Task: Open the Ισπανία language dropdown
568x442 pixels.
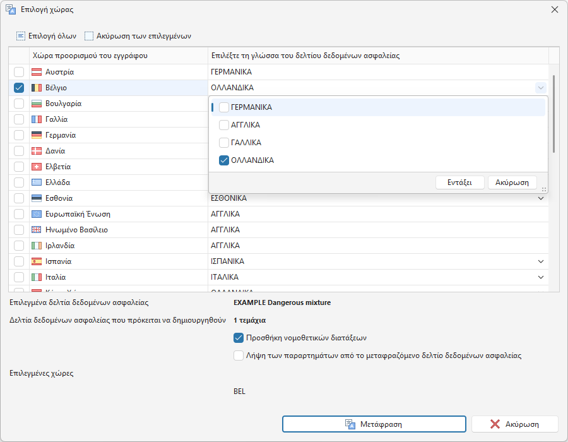Action: coord(540,261)
